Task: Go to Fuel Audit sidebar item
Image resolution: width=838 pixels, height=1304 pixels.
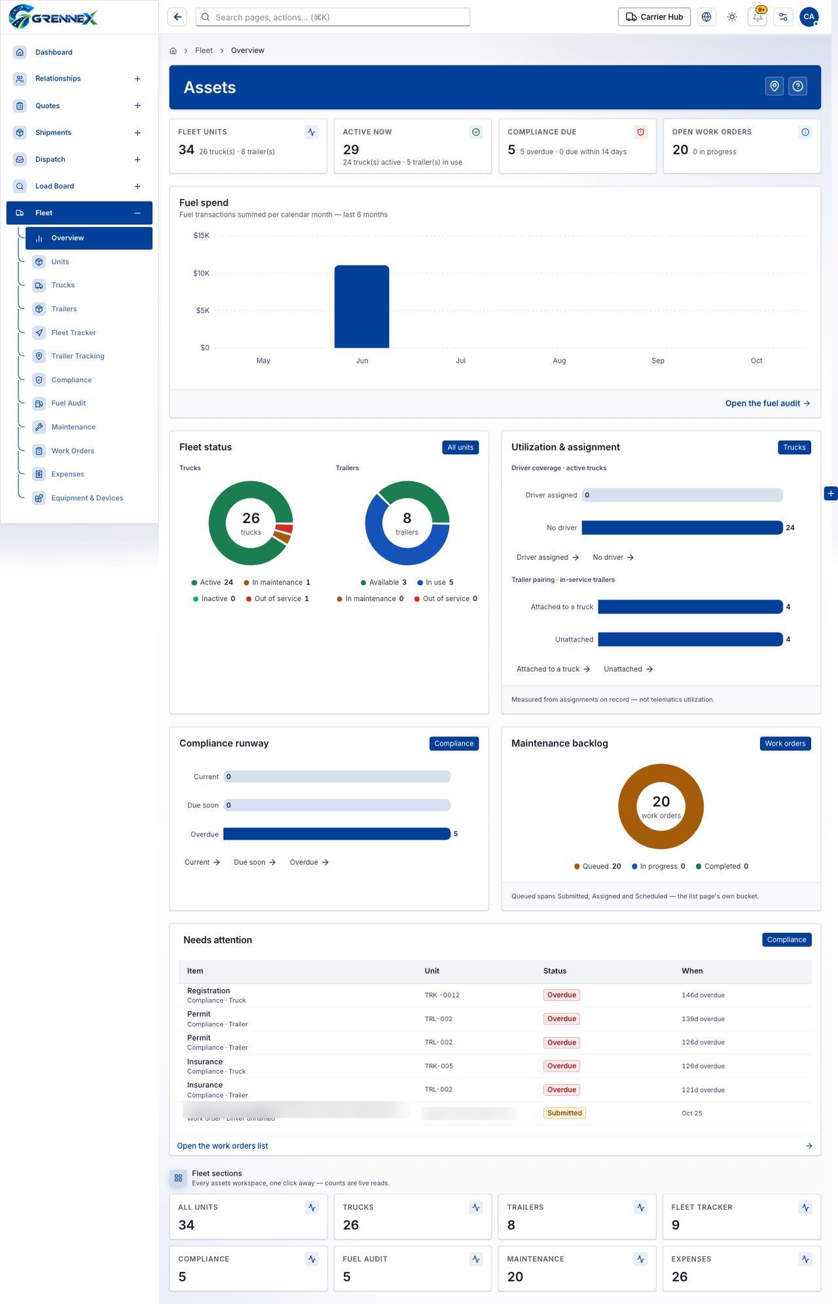Action: pos(89,403)
